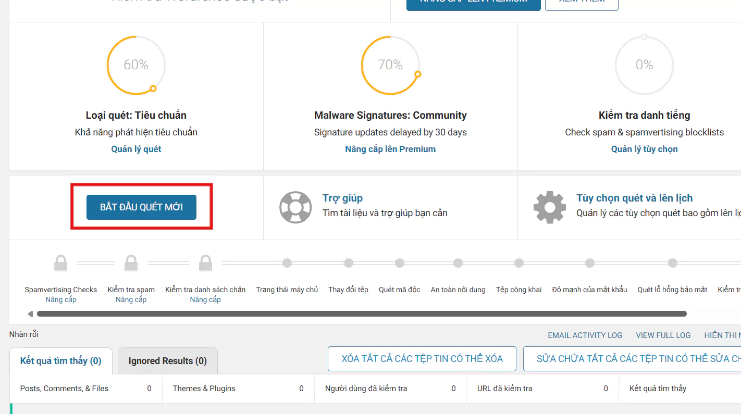Click the URL đã kiểm tra cell

542,388
